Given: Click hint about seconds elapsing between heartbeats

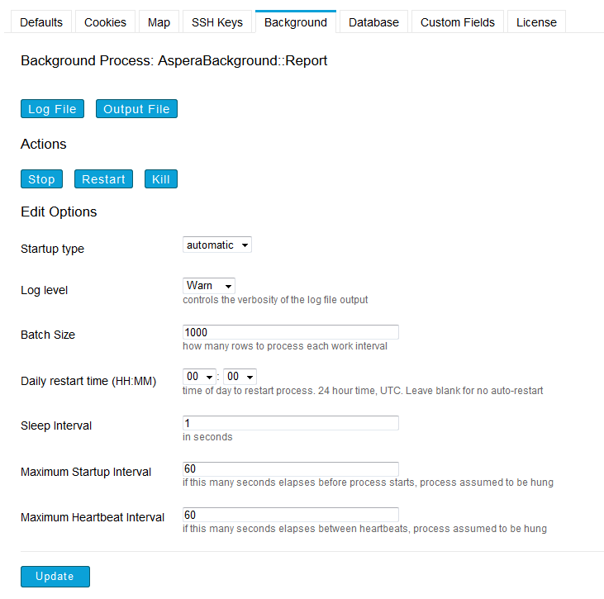Looking at the screenshot, I should point(364,529).
